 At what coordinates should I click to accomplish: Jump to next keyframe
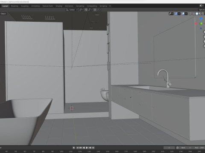coord(90,147)
